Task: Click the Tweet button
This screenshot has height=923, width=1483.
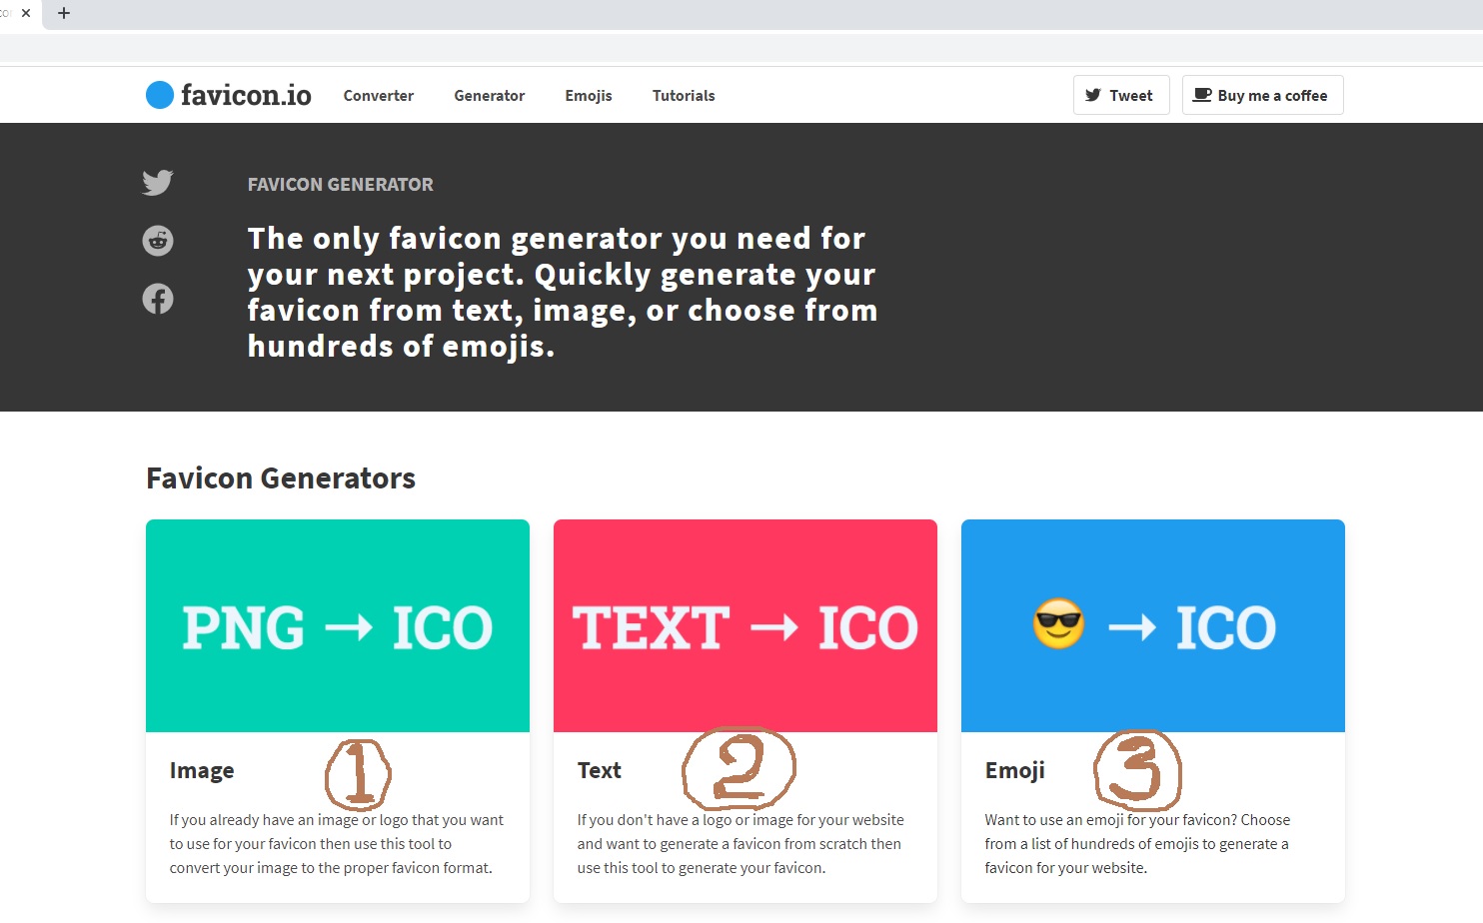Action: [1121, 95]
